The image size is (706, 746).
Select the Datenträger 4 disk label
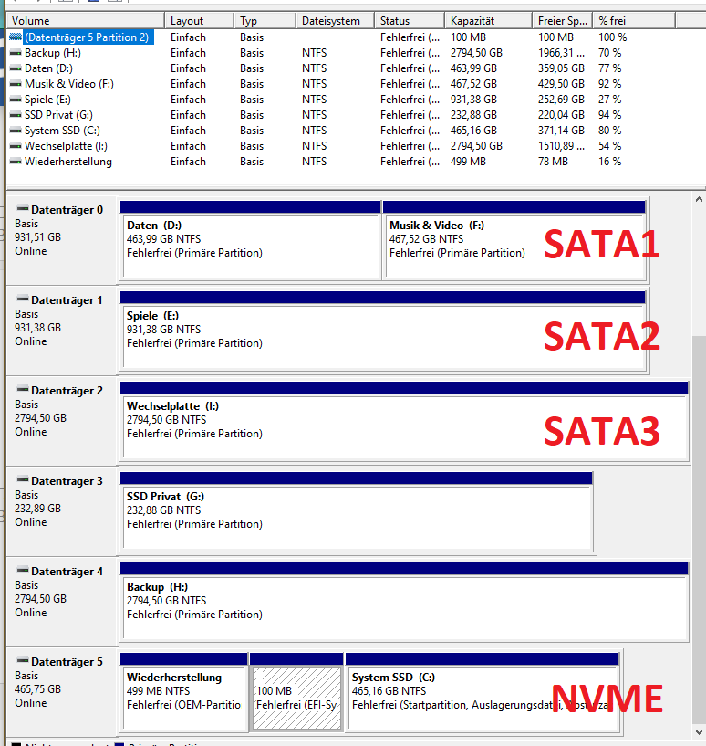pos(67,572)
